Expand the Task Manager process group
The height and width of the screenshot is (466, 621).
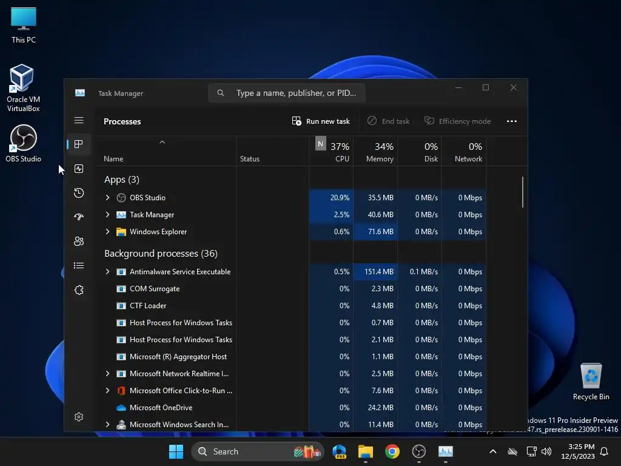click(107, 214)
